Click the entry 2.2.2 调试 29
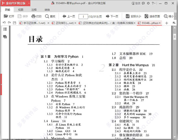The width and height of the screenshot is (178, 140). [125, 103]
